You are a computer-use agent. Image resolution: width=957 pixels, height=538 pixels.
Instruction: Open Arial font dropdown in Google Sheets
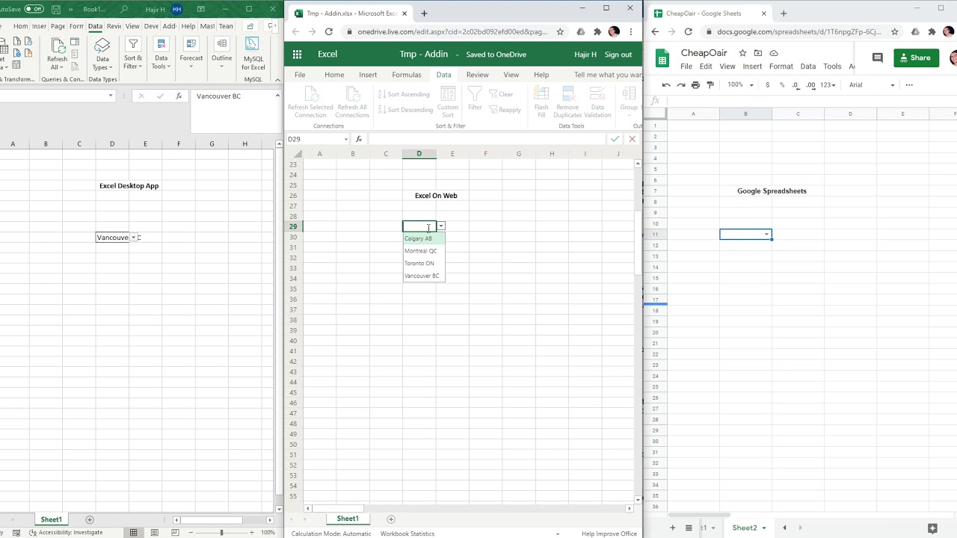pyautogui.click(x=872, y=85)
